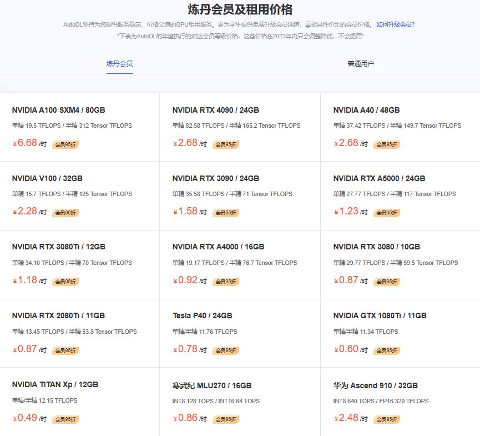480x436 pixels.
Task: Click the 炼丹会员及租用价格 heading
Action: [x=240, y=9]
